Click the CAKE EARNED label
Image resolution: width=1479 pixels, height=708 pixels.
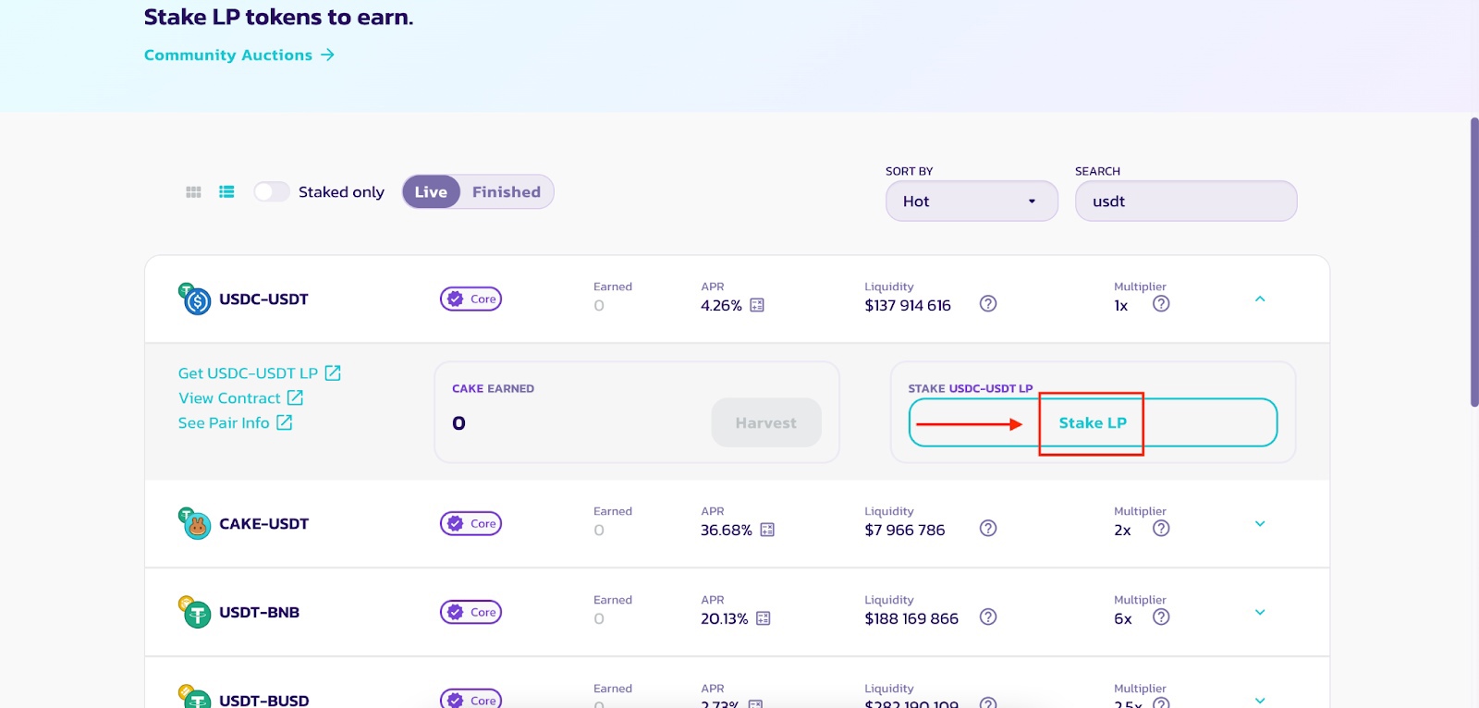(x=493, y=389)
